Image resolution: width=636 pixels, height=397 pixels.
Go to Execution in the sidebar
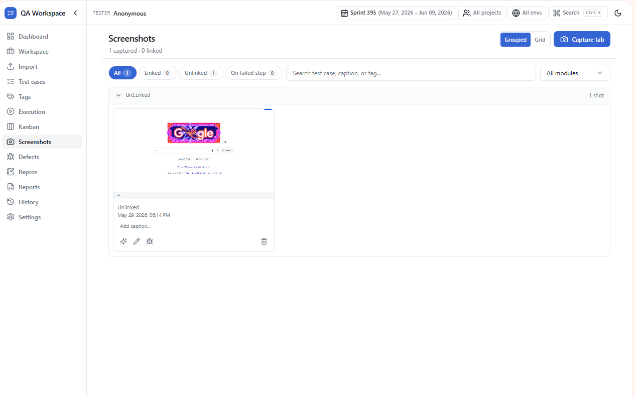coord(43,112)
